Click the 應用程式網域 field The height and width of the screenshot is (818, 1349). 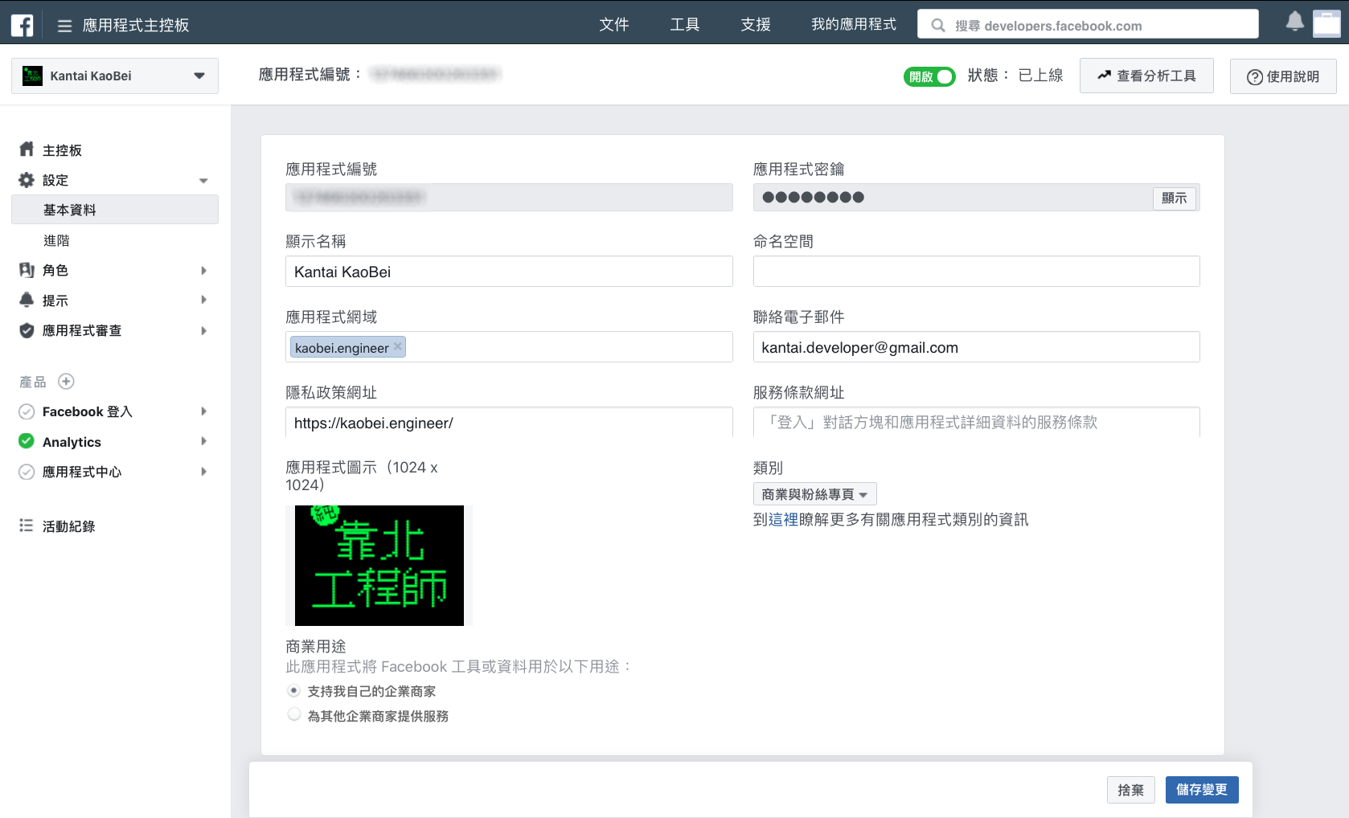pos(509,347)
